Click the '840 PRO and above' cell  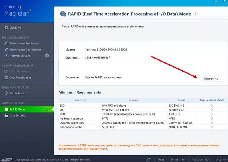pyautogui.click(x=114, y=105)
